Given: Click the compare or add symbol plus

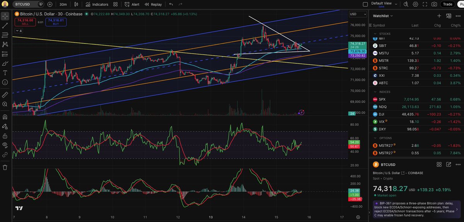Looking at the screenshot, I should click(50, 4).
